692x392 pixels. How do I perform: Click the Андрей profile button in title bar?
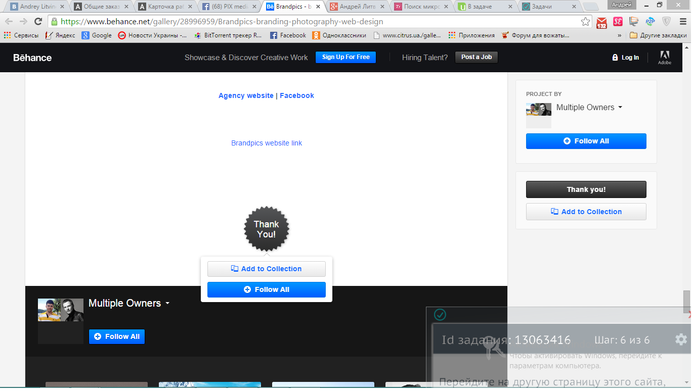621,5
